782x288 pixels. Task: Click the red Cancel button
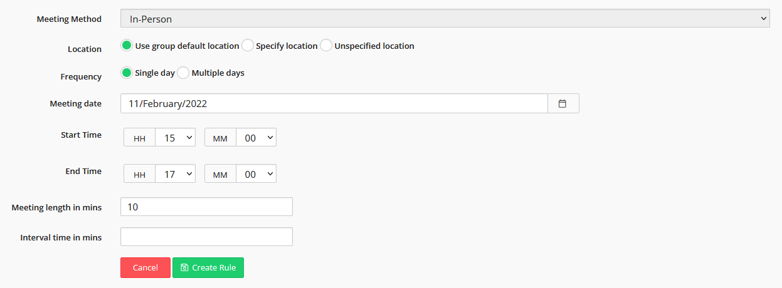145,267
